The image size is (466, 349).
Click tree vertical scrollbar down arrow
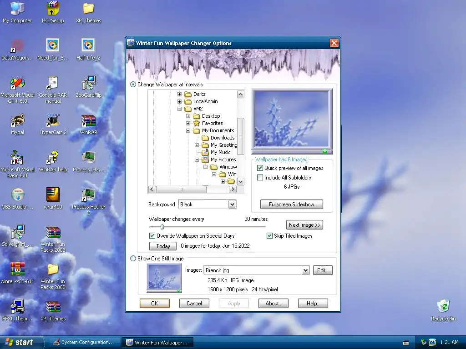pyautogui.click(x=241, y=182)
